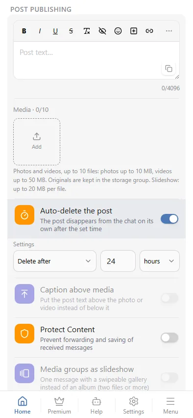Click the copy icon in text area
The height and width of the screenshot is (418, 193).
point(169,69)
